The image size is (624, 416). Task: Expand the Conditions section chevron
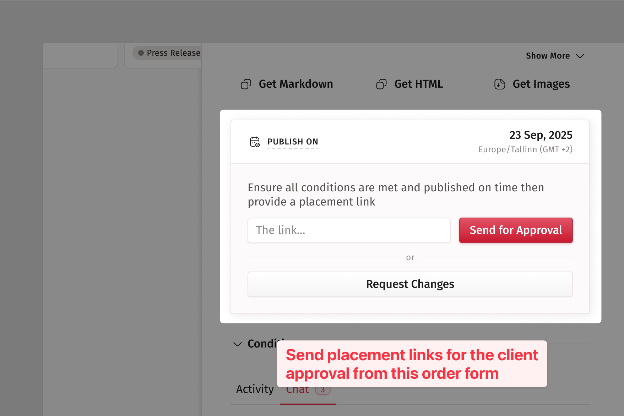[237, 344]
